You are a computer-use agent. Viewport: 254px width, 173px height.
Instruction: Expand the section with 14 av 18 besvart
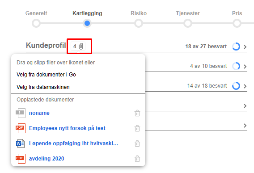point(245,86)
